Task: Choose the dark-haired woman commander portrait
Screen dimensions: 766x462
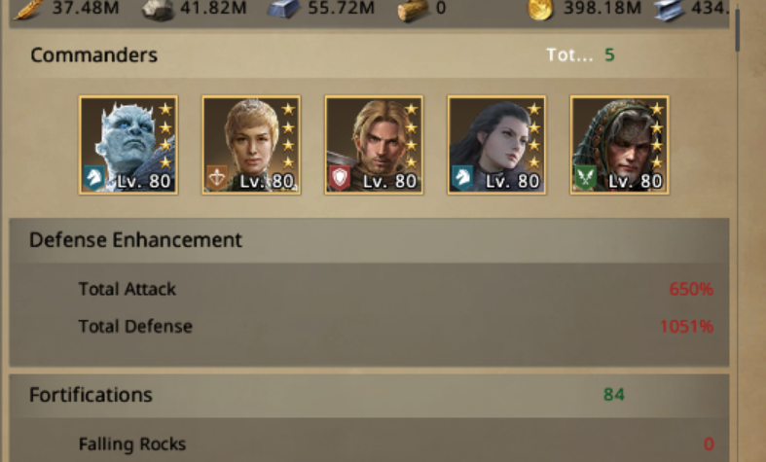Action: coord(496,145)
